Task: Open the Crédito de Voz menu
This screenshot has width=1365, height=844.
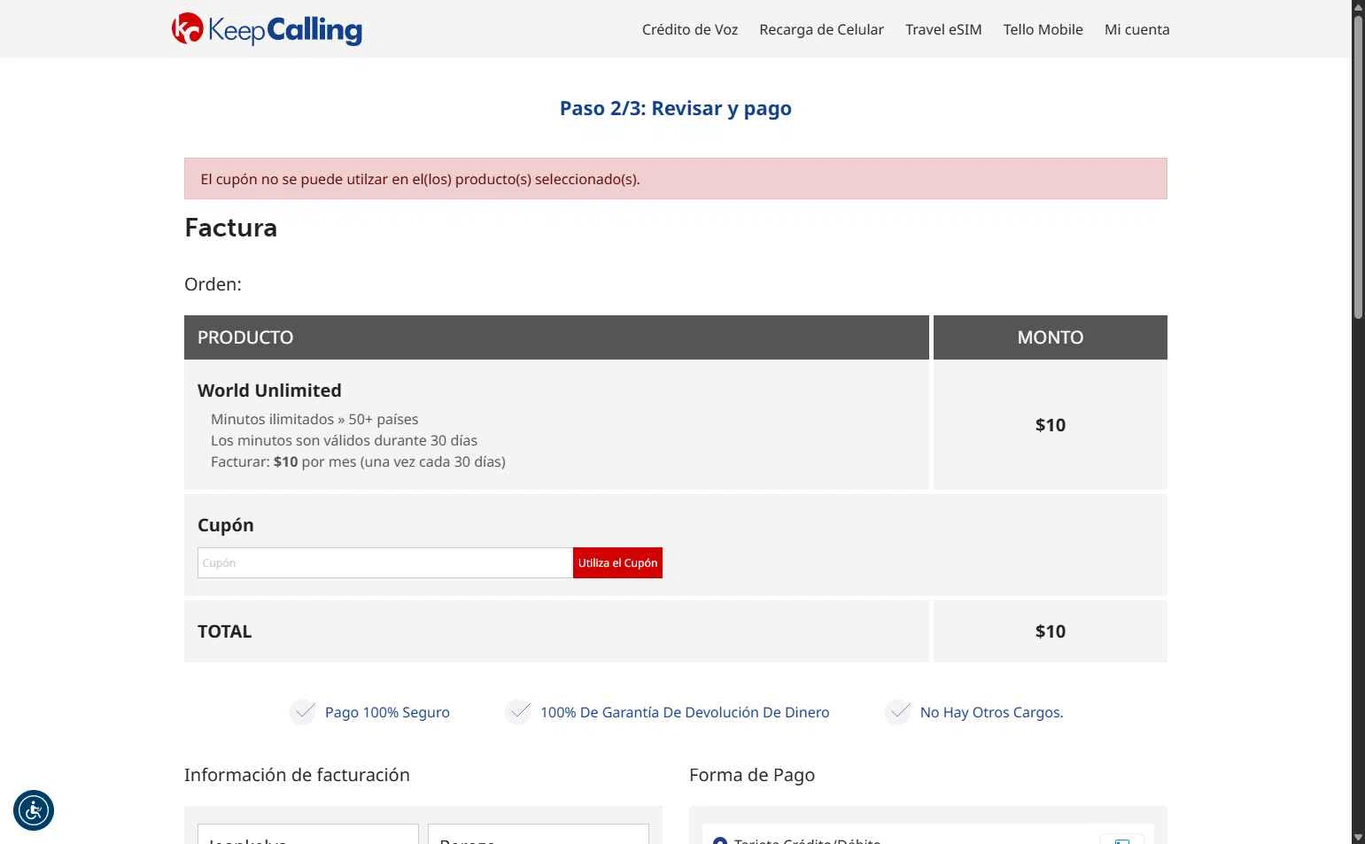Action: 690,29
